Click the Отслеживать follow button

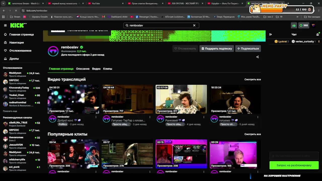click(x=185, y=49)
